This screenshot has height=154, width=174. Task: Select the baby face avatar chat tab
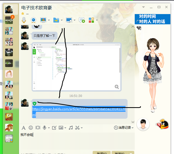9,74
